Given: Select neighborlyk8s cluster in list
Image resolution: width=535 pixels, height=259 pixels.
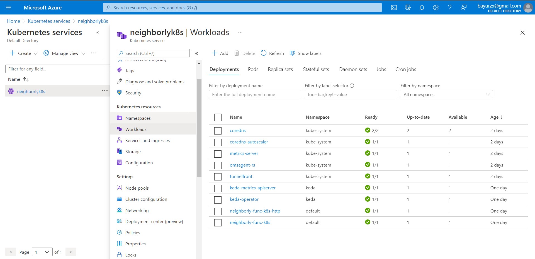Looking at the screenshot, I should (31, 91).
